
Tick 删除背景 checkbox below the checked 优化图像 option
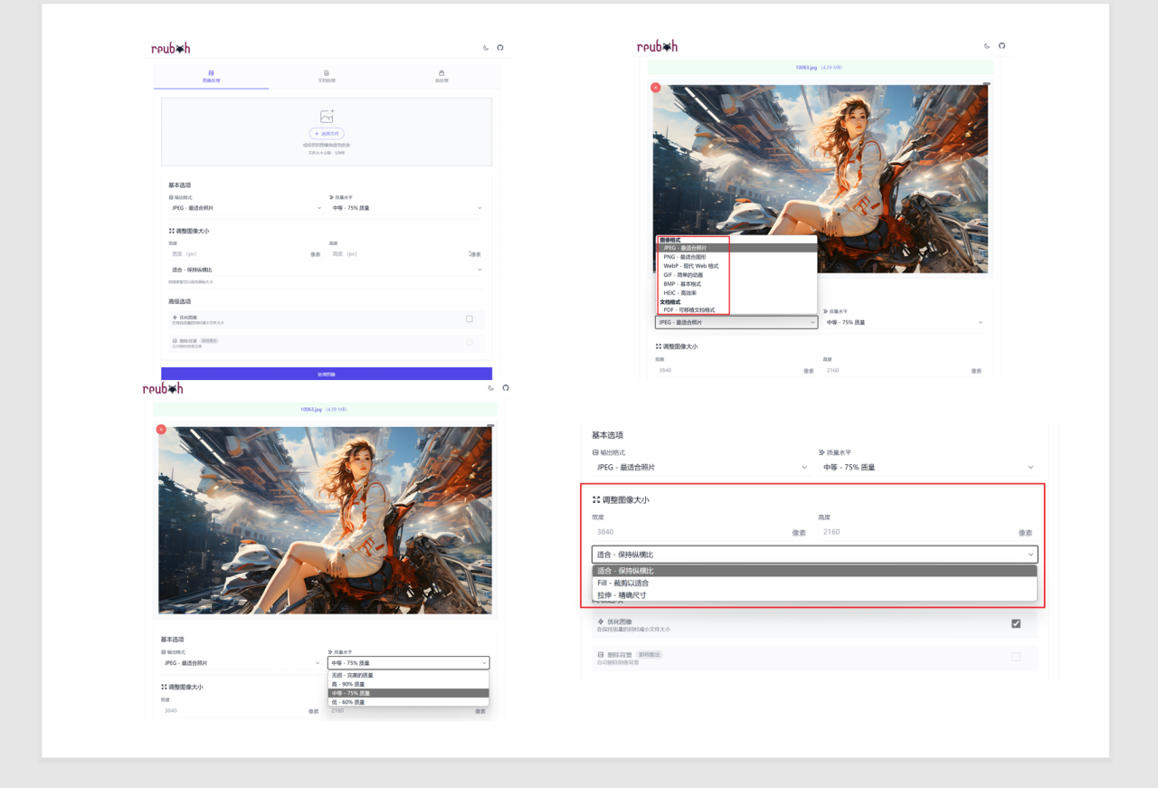tap(1016, 657)
